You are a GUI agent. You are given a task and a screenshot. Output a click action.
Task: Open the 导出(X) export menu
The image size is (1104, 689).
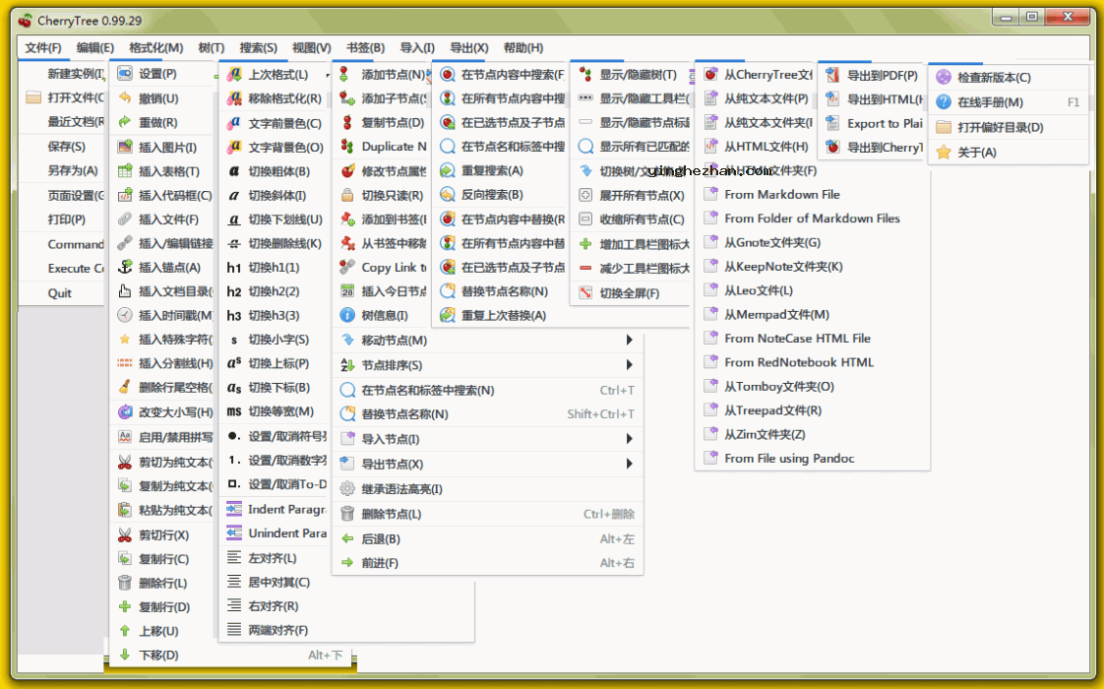pyautogui.click(x=469, y=48)
